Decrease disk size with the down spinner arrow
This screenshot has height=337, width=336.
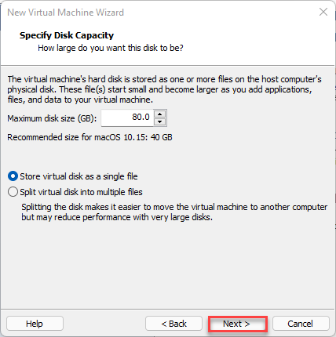[x=159, y=122]
